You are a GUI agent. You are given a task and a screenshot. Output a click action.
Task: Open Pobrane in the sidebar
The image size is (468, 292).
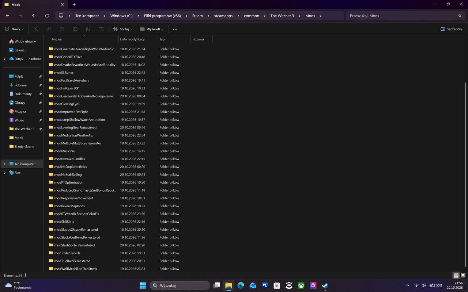pyautogui.click(x=20, y=85)
